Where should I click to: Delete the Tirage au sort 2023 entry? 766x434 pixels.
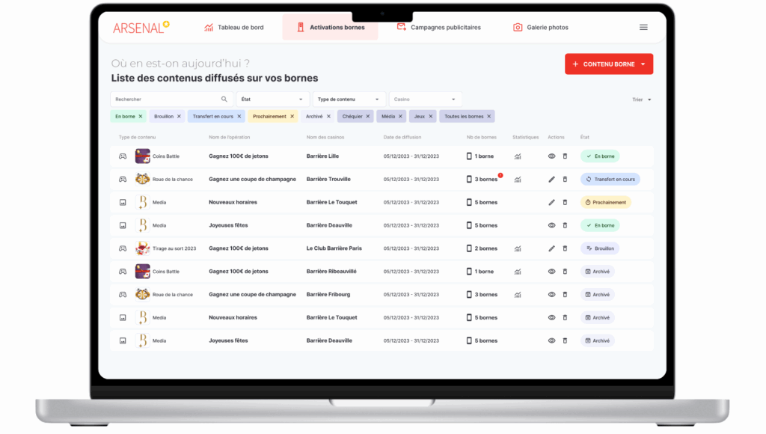pos(565,248)
